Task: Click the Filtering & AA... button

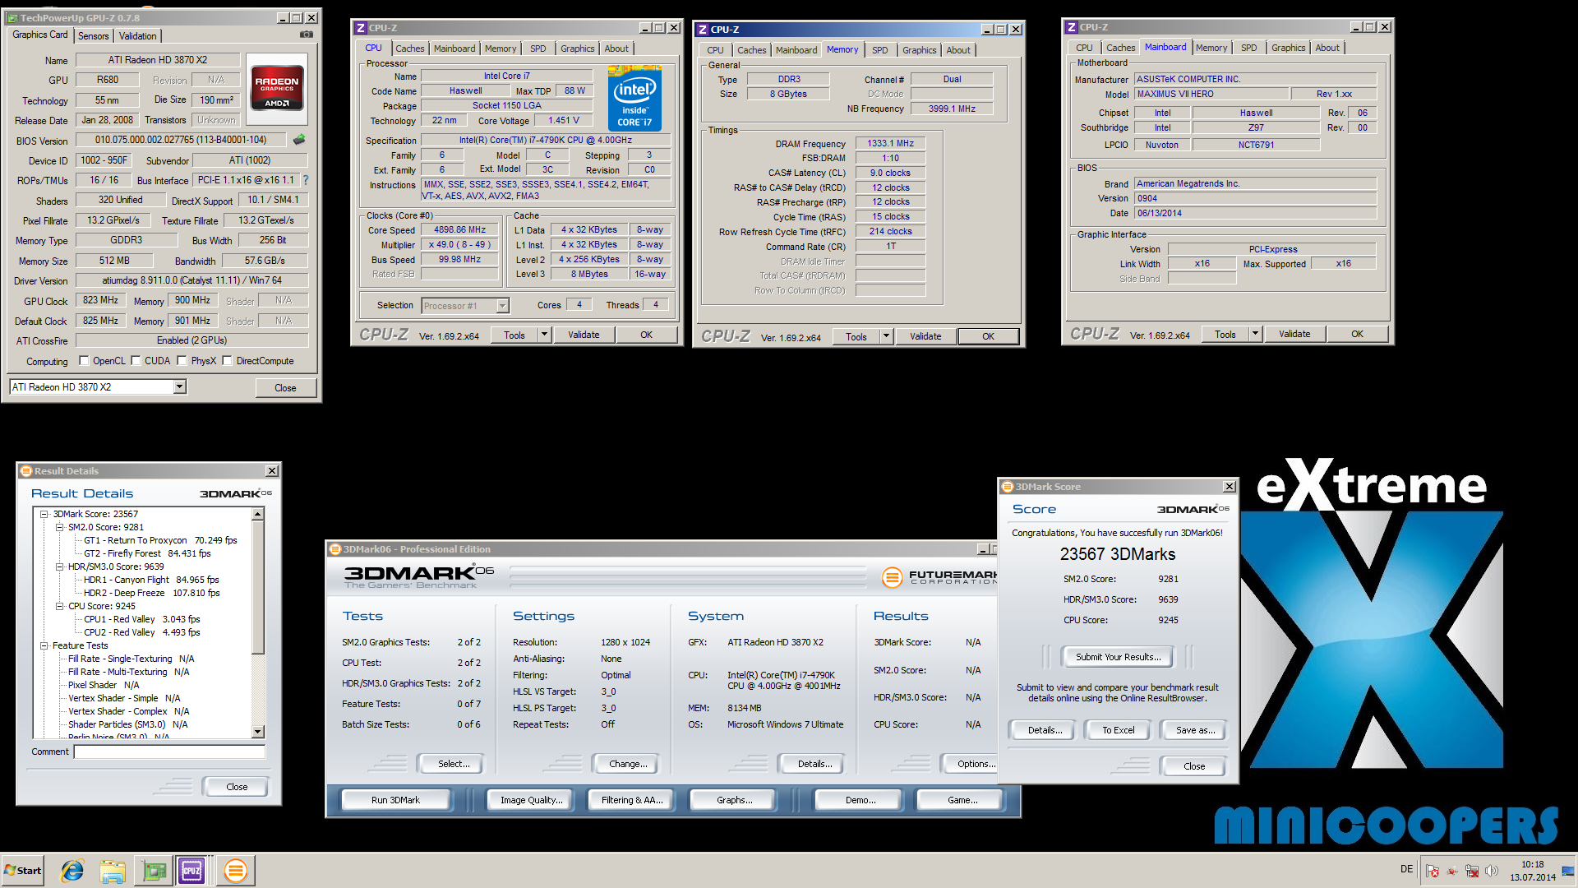Action: pos(631,799)
